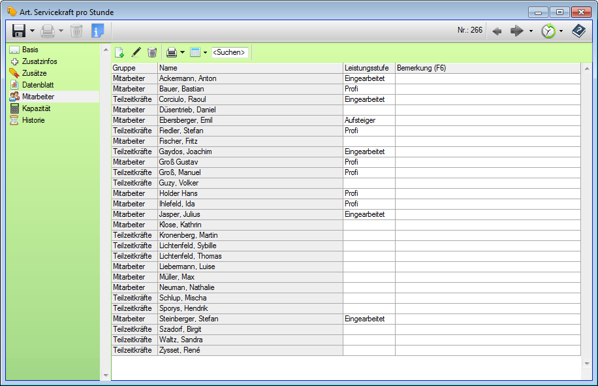The image size is (598, 386).
Task: Go to previous record with left arrow
Action: click(x=497, y=31)
